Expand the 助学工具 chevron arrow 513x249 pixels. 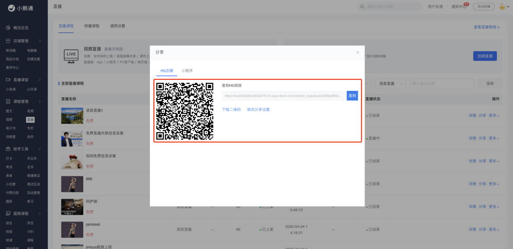(x=40, y=149)
